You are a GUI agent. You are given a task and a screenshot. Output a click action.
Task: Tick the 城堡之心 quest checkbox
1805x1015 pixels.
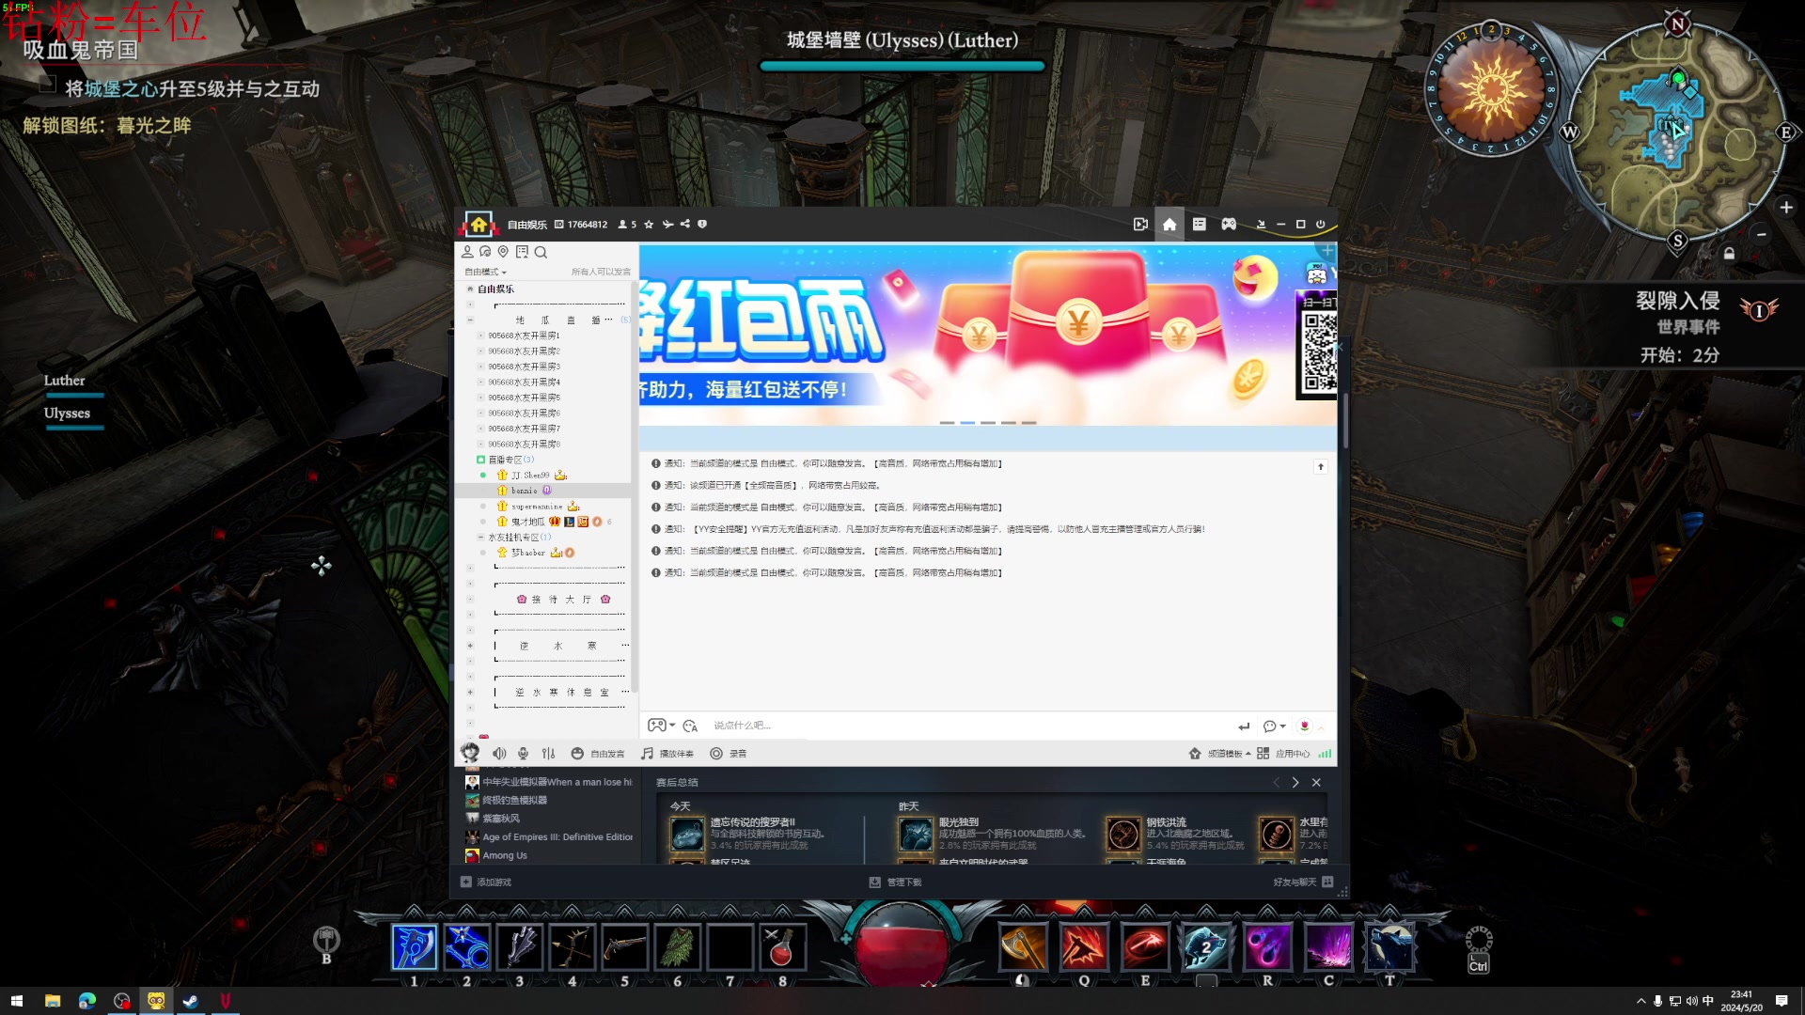coord(48,84)
